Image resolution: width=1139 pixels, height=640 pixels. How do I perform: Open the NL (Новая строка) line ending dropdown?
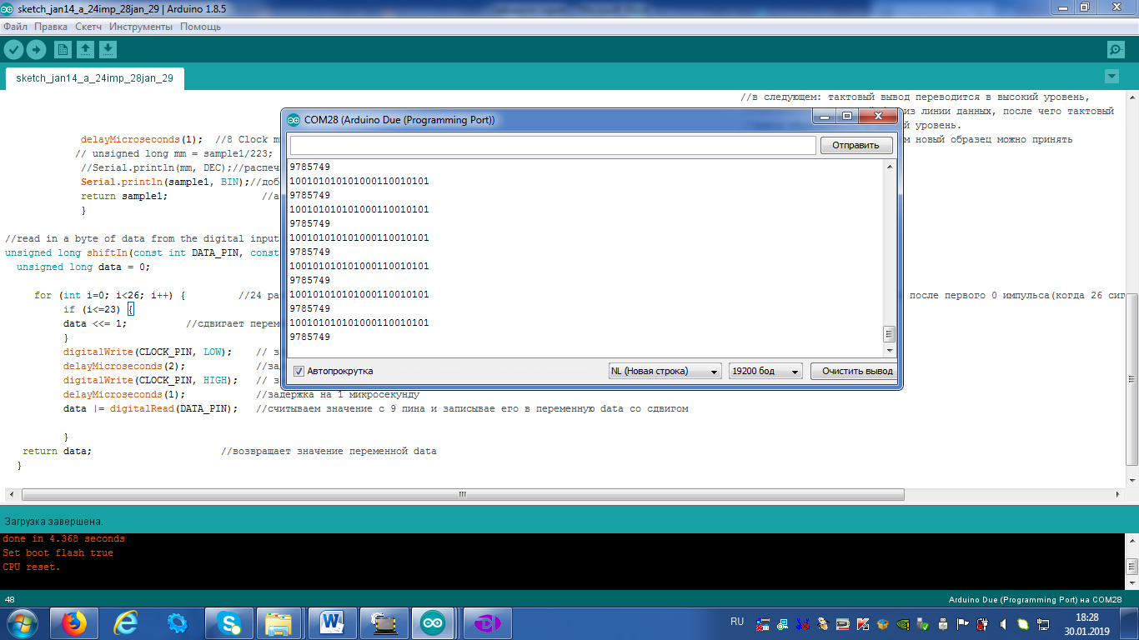665,371
